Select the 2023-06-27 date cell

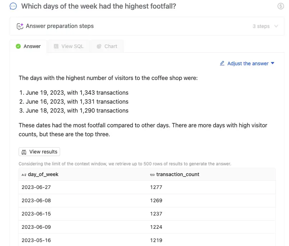point(36,187)
